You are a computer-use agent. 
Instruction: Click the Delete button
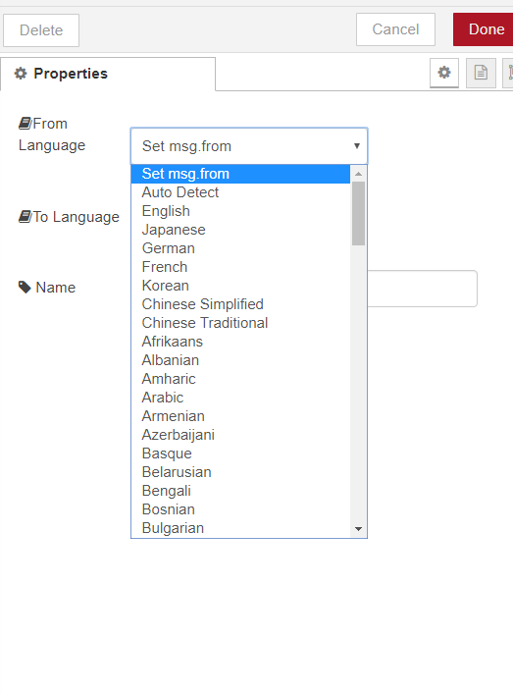coord(41,30)
